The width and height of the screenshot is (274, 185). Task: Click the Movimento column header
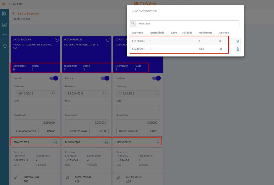(x=205, y=33)
